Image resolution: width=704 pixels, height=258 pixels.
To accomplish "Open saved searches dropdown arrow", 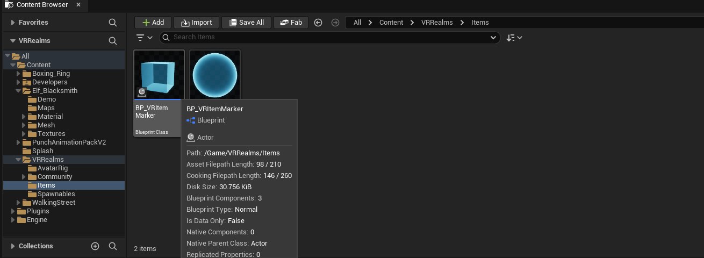I will pos(494,38).
